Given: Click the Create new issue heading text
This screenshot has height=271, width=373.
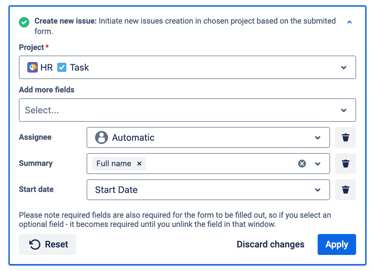Looking at the screenshot, I should point(66,21).
